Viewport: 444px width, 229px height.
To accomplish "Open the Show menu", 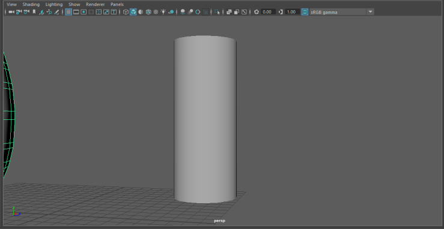I will tap(74, 5).
